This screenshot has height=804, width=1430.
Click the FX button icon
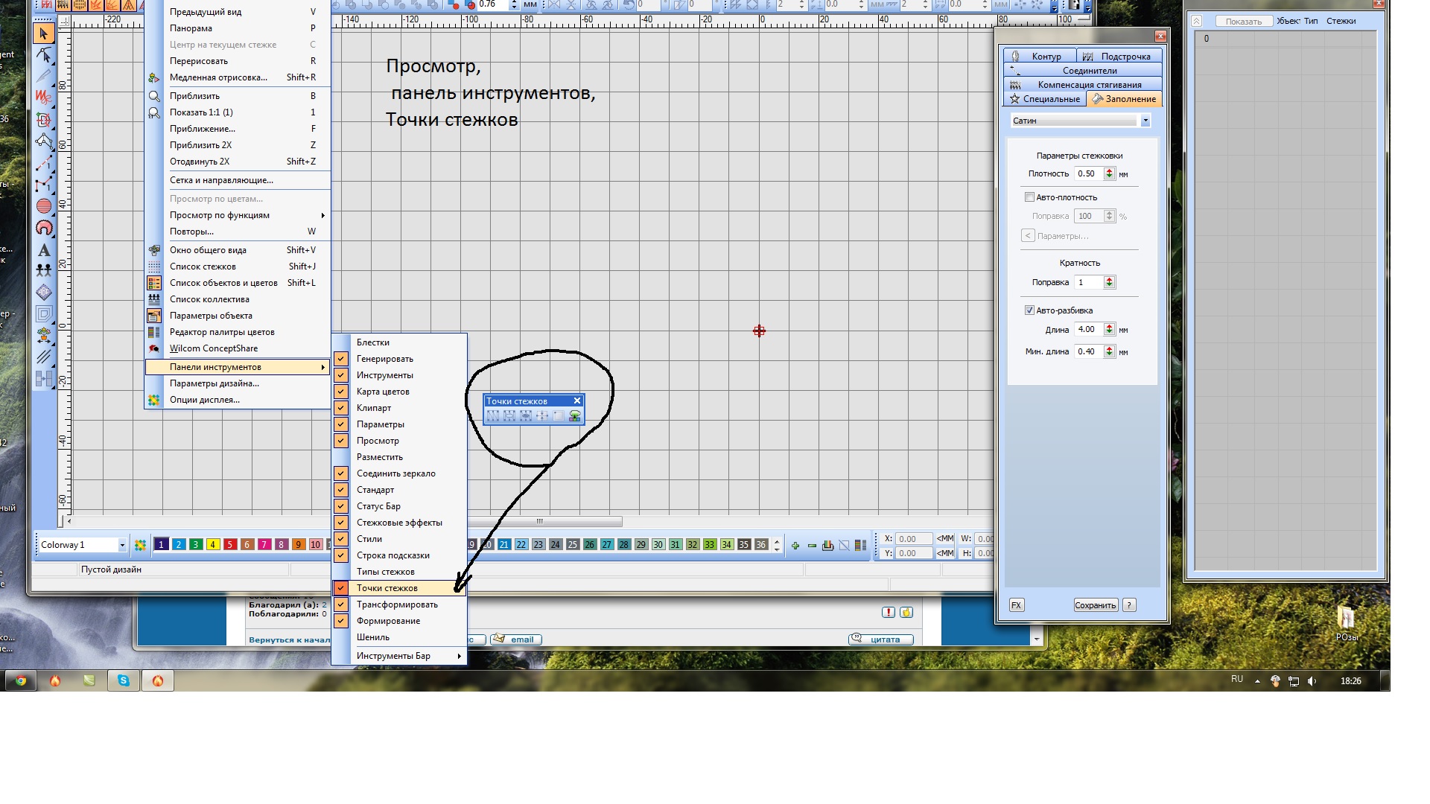coord(1017,605)
